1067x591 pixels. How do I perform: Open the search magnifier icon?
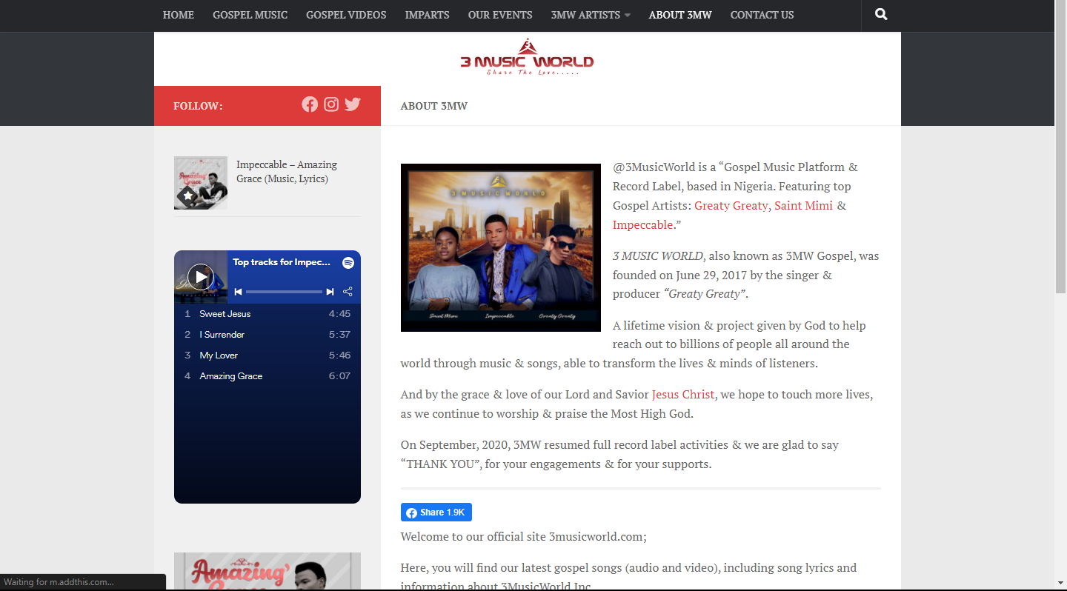tap(881, 15)
